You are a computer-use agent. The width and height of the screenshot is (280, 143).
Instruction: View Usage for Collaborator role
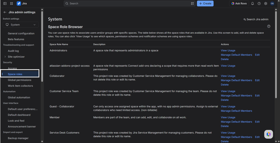pyautogui.click(x=228, y=76)
